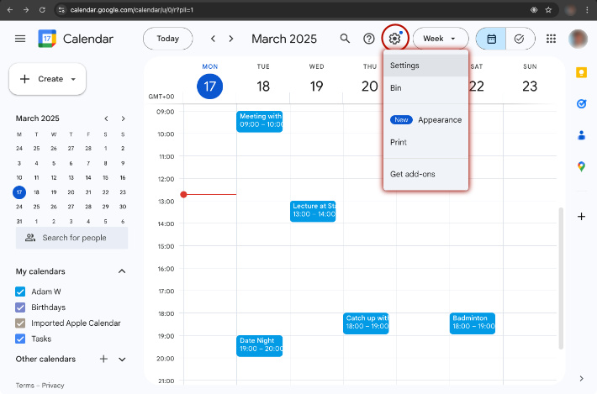
Task: Open Contacts side panel icon
Action: [x=581, y=135]
